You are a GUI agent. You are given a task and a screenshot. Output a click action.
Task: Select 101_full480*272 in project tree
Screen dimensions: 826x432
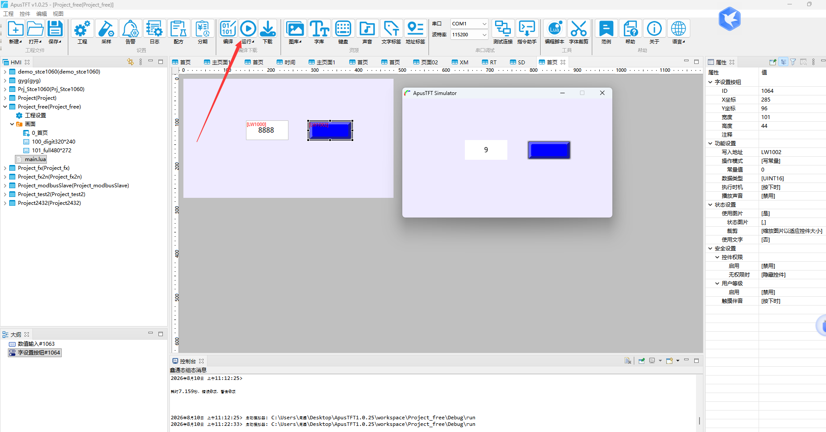click(x=52, y=151)
